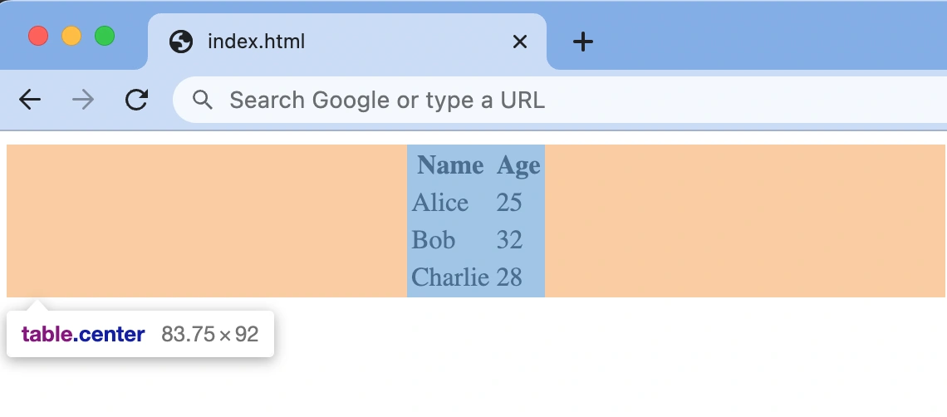Screen dimensions: 947x417
Task: Click the Age column header
Action: (518, 166)
